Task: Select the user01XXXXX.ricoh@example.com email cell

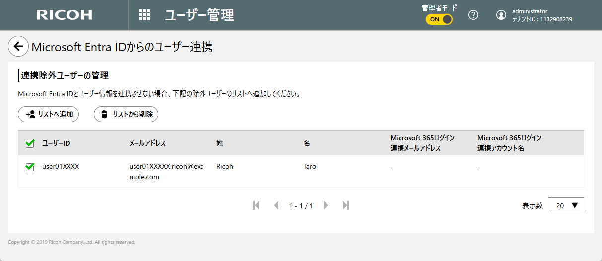Action: (x=166, y=172)
